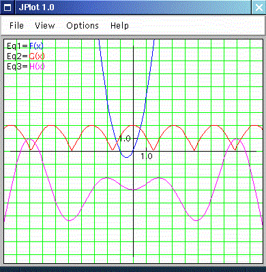Select the magenta H(x) legend label
The width and height of the screenshot is (266, 272).
pyautogui.click(x=37, y=67)
